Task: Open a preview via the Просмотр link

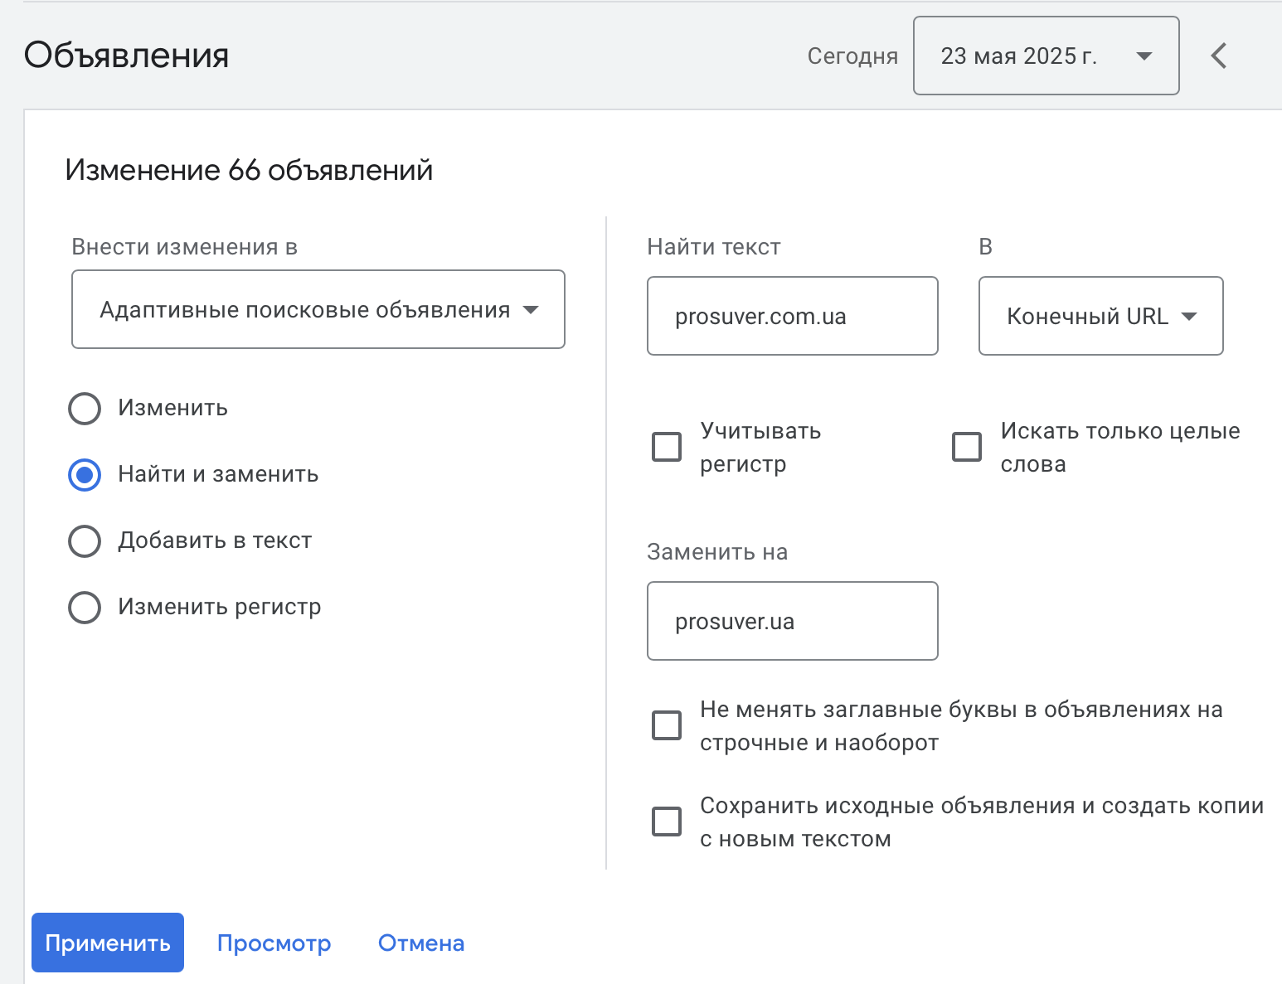Action: coord(274,943)
